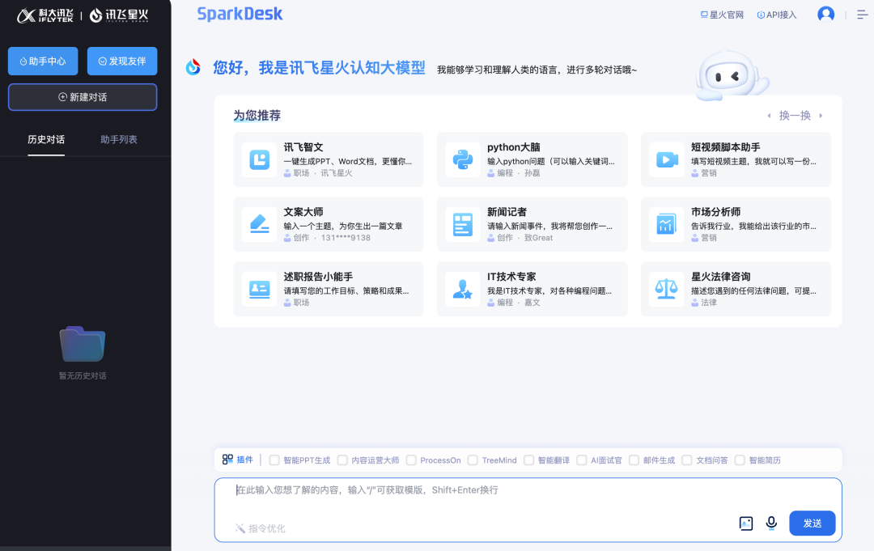Enable the 内容运营大师 plugin checkbox
874x551 pixels.
tap(343, 460)
